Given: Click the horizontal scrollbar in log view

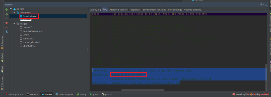Looking at the screenshot, I should click(x=143, y=90).
